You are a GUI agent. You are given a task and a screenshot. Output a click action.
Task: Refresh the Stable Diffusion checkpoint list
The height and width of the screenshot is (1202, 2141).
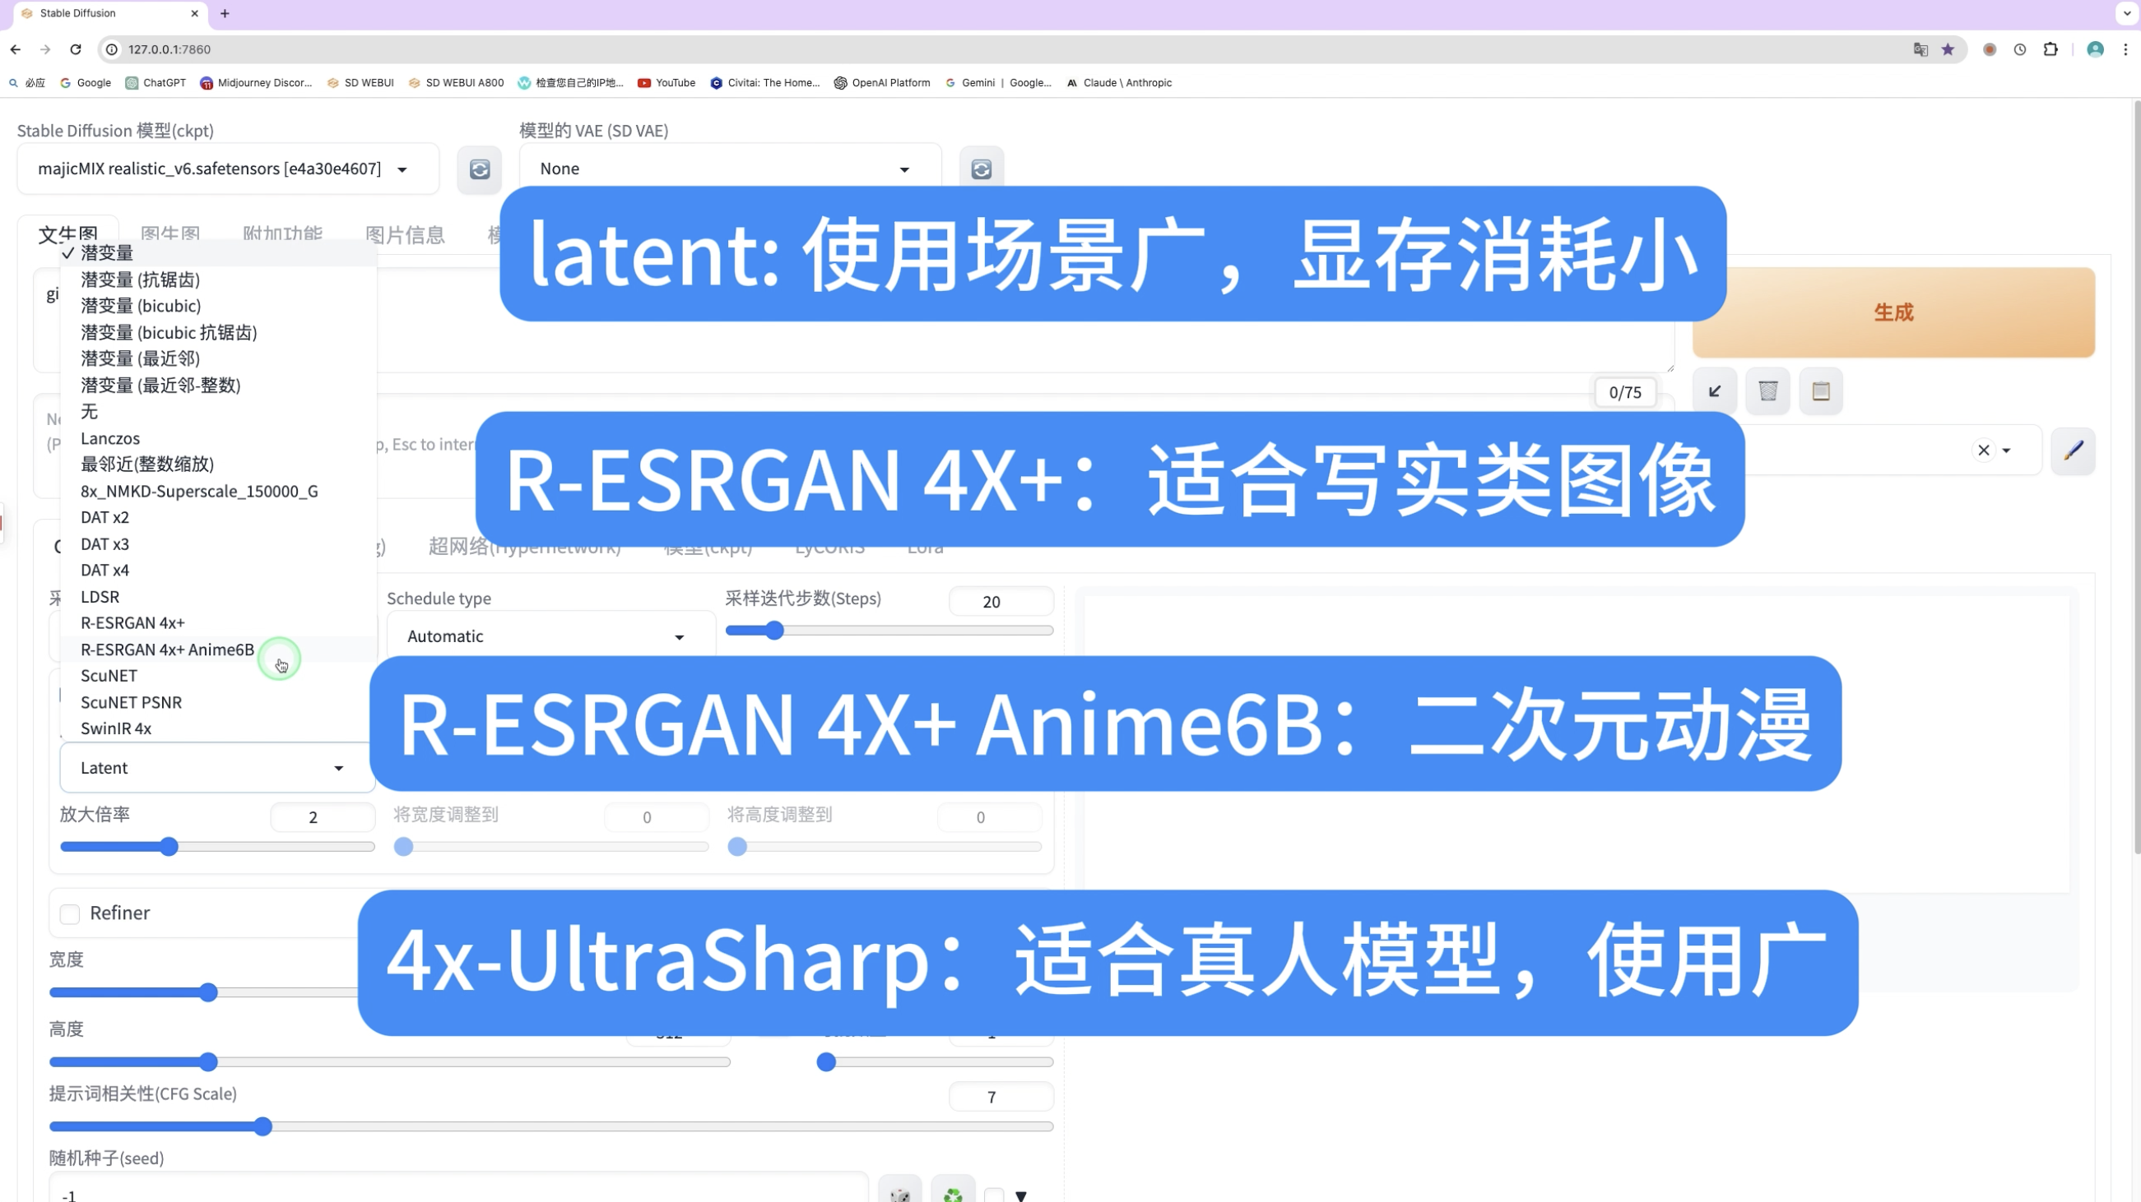(x=480, y=169)
